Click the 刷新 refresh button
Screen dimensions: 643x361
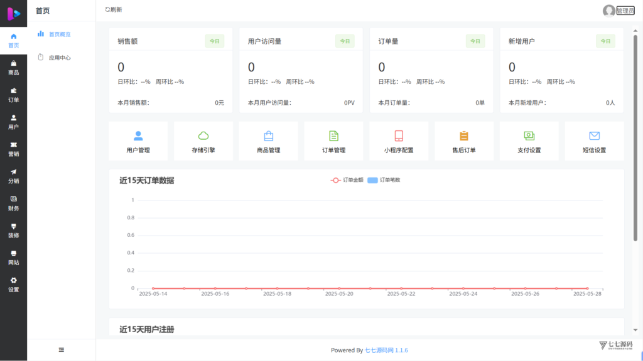[x=113, y=9]
